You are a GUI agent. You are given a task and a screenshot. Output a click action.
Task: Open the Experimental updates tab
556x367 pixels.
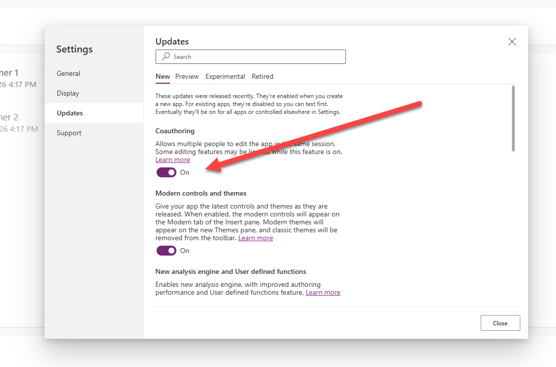tap(225, 76)
